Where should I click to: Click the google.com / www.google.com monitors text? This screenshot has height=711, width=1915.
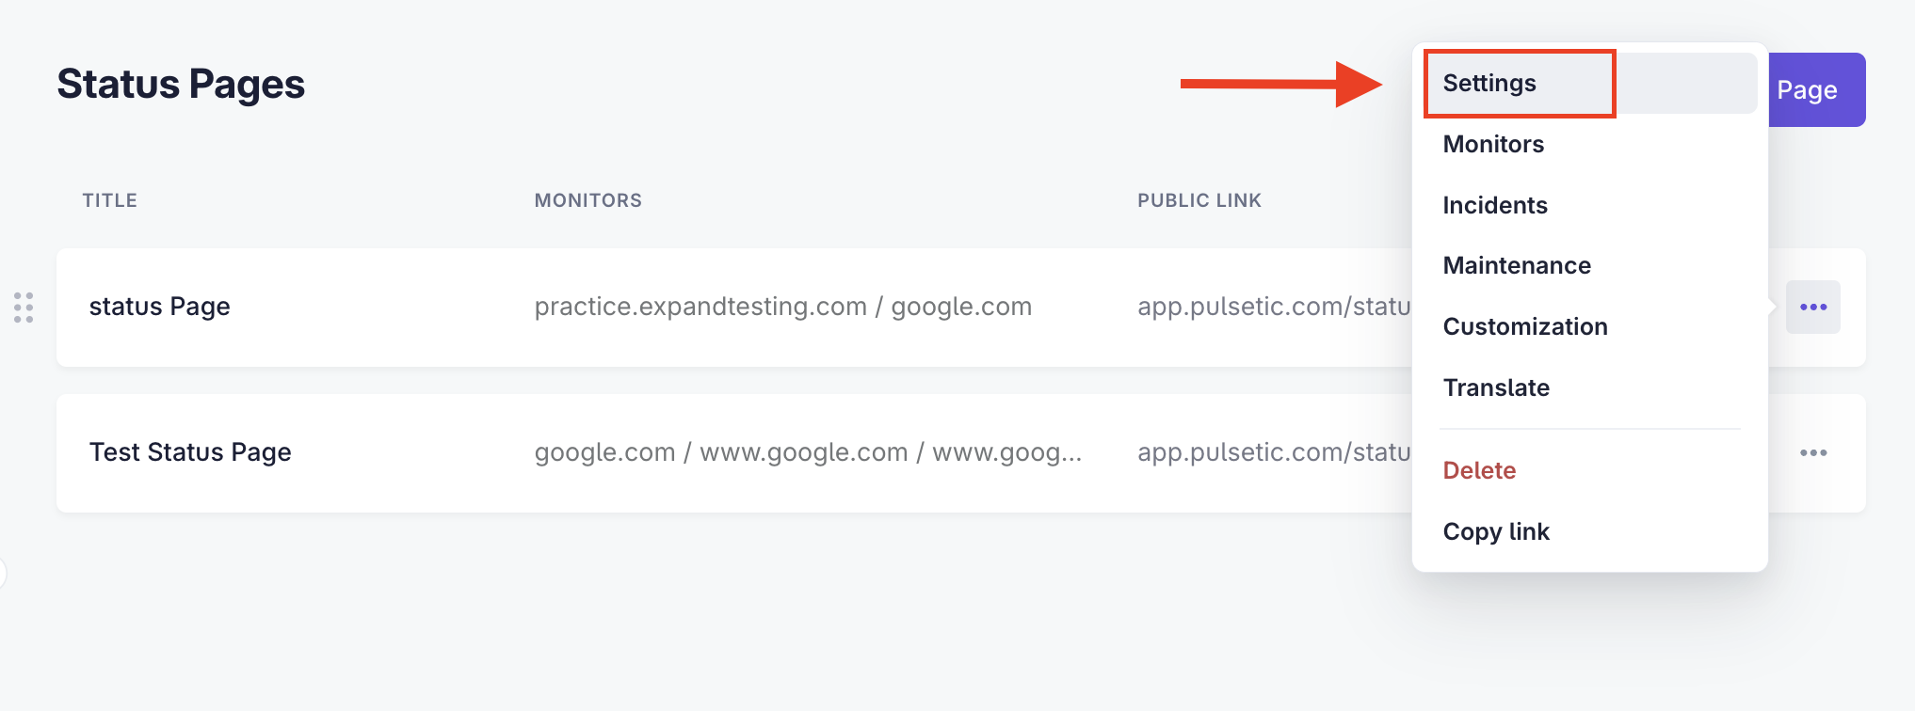click(x=808, y=452)
